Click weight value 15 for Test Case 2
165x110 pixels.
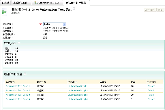(x=132, y=90)
